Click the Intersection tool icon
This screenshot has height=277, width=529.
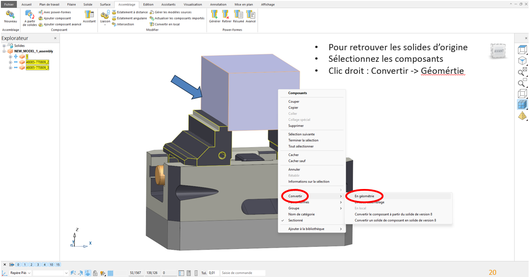tap(114, 24)
